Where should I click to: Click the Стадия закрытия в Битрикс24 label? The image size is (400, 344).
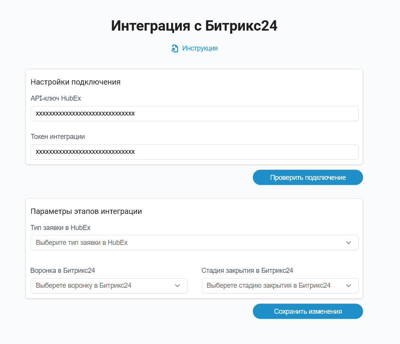point(247,271)
